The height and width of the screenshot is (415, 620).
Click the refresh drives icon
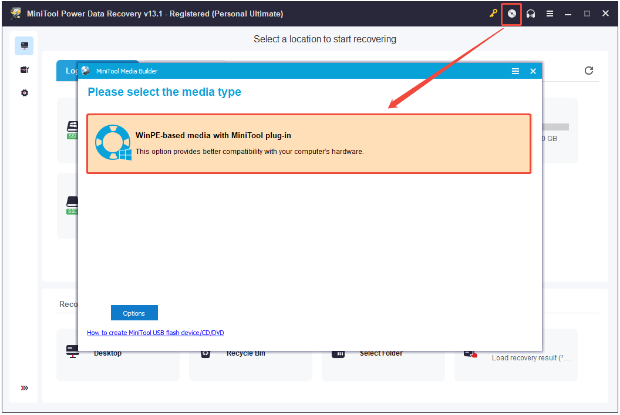589,71
